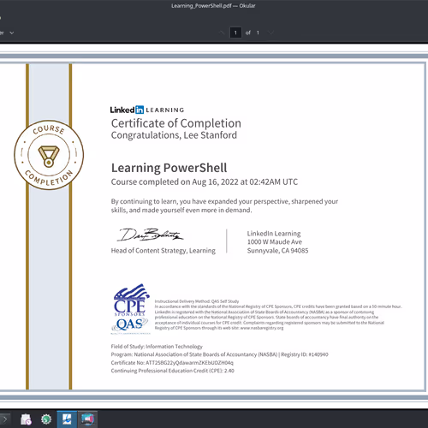The height and width of the screenshot is (428, 428).
Task: Click 'Head of Content Strategy, Learning' text
Action: [x=163, y=251]
